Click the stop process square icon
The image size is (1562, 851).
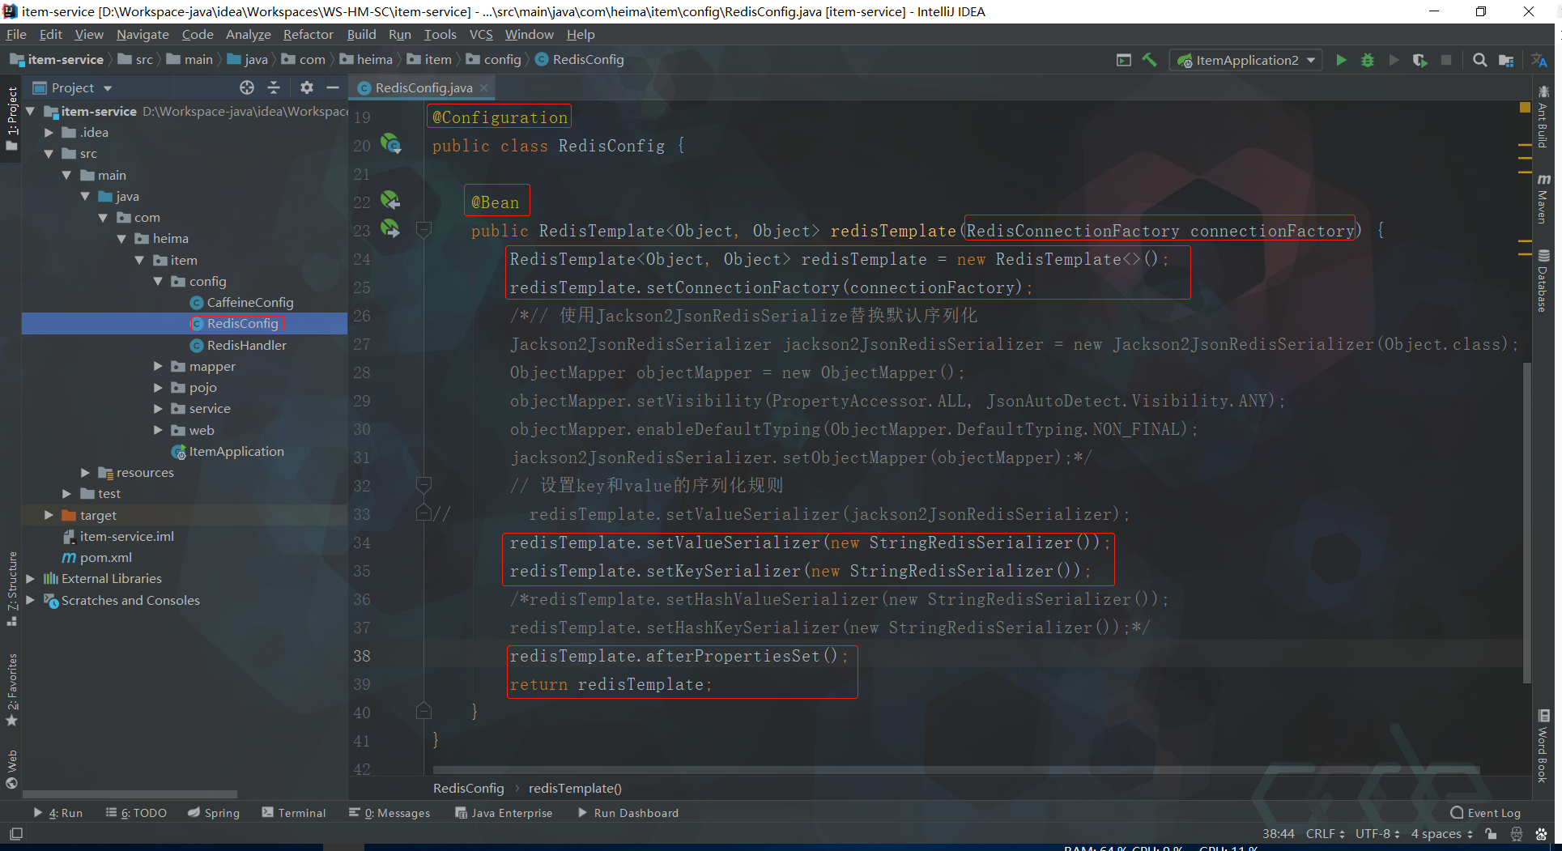tap(1446, 60)
